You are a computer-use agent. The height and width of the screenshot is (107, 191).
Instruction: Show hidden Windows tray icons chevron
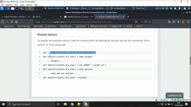coord(158,104)
